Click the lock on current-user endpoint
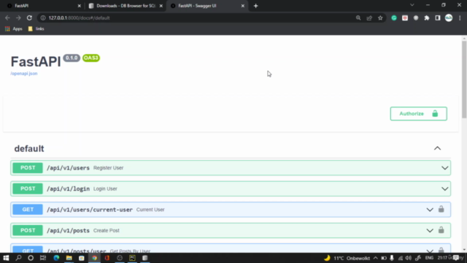The image size is (467, 263). coord(441,209)
